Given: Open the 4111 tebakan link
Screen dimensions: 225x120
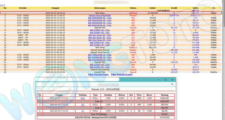Looking at the screenshot, I should click(83, 98).
